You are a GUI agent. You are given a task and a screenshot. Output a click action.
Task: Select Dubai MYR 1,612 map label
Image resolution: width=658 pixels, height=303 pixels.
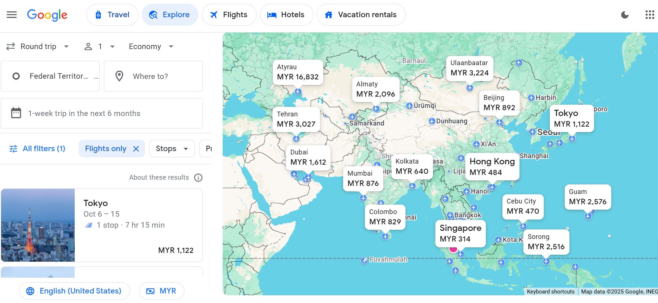(x=308, y=157)
